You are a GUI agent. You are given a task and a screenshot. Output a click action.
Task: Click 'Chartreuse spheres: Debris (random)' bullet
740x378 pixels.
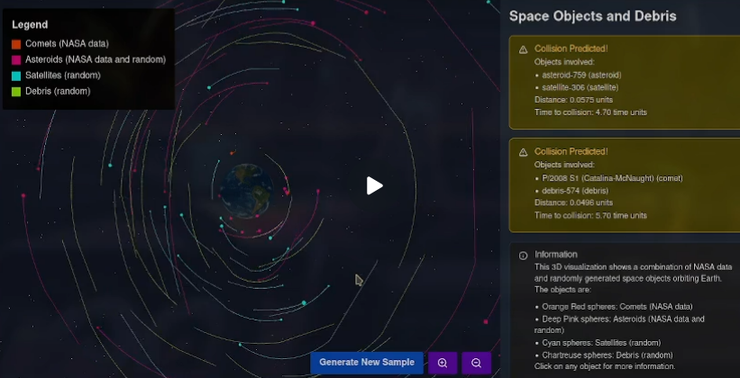coord(608,355)
